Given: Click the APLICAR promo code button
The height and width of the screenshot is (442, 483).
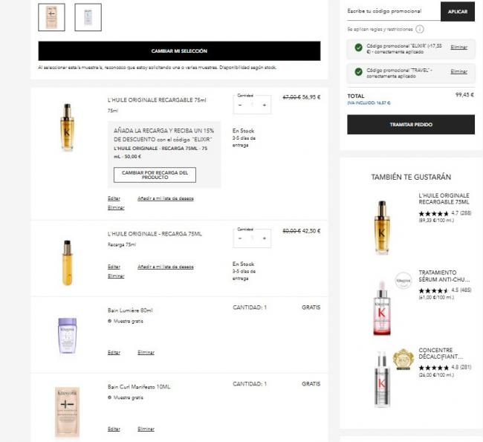Looking at the screenshot, I should (458, 11).
